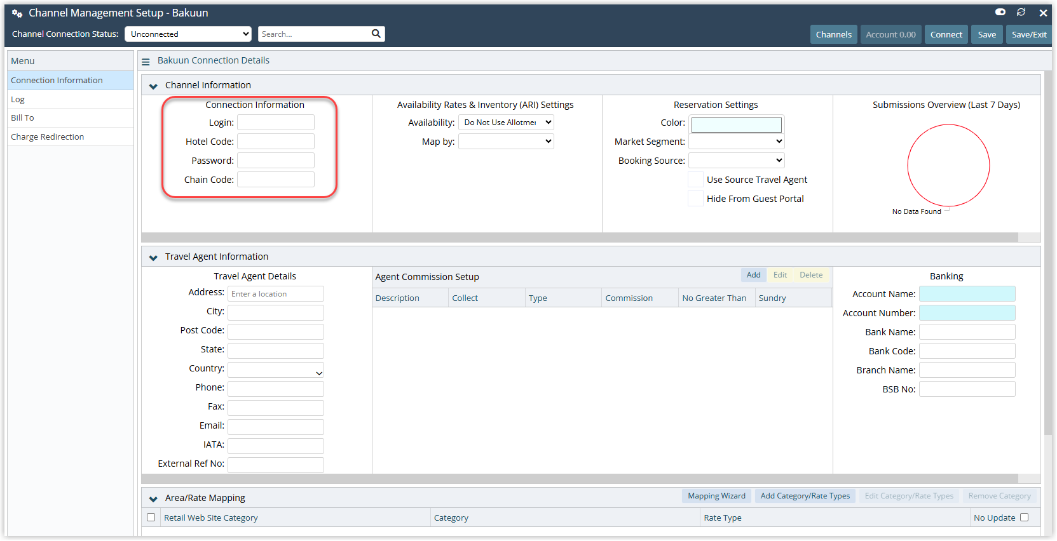This screenshot has width=1057, height=541.
Task: Open the Bill To menu item
Action: coord(71,118)
